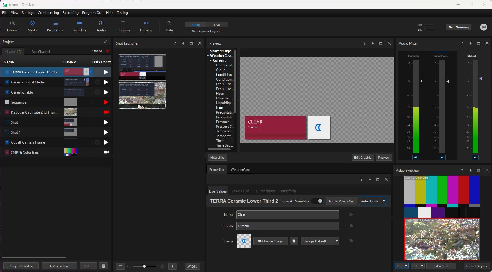Open the Testing menu
Screen dimensions: 492x272
(122, 13)
